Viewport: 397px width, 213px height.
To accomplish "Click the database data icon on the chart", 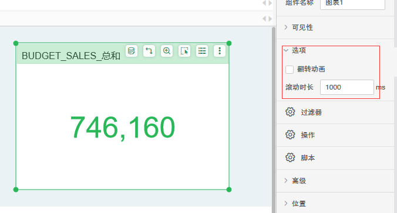I will click(132, 51).
